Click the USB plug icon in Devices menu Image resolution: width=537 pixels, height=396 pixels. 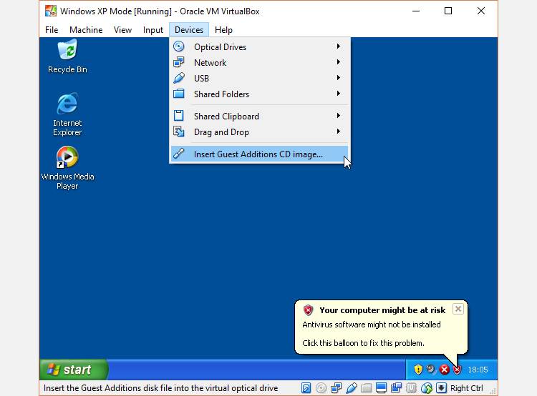[179, 78]
